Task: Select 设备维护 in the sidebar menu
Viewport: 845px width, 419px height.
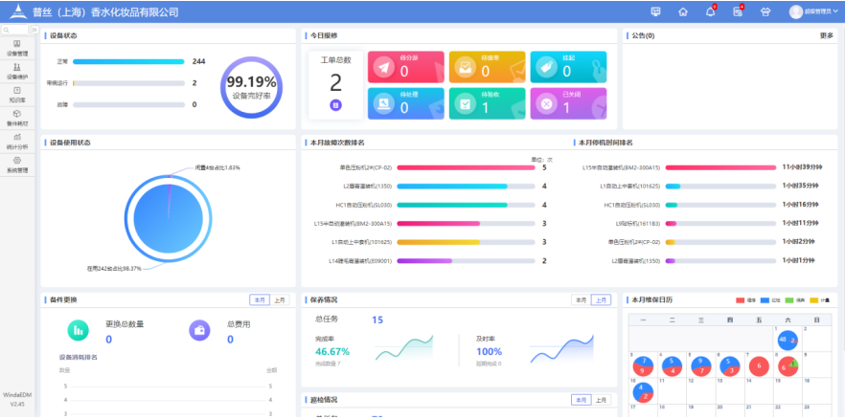Action: [x=17, y=71]
